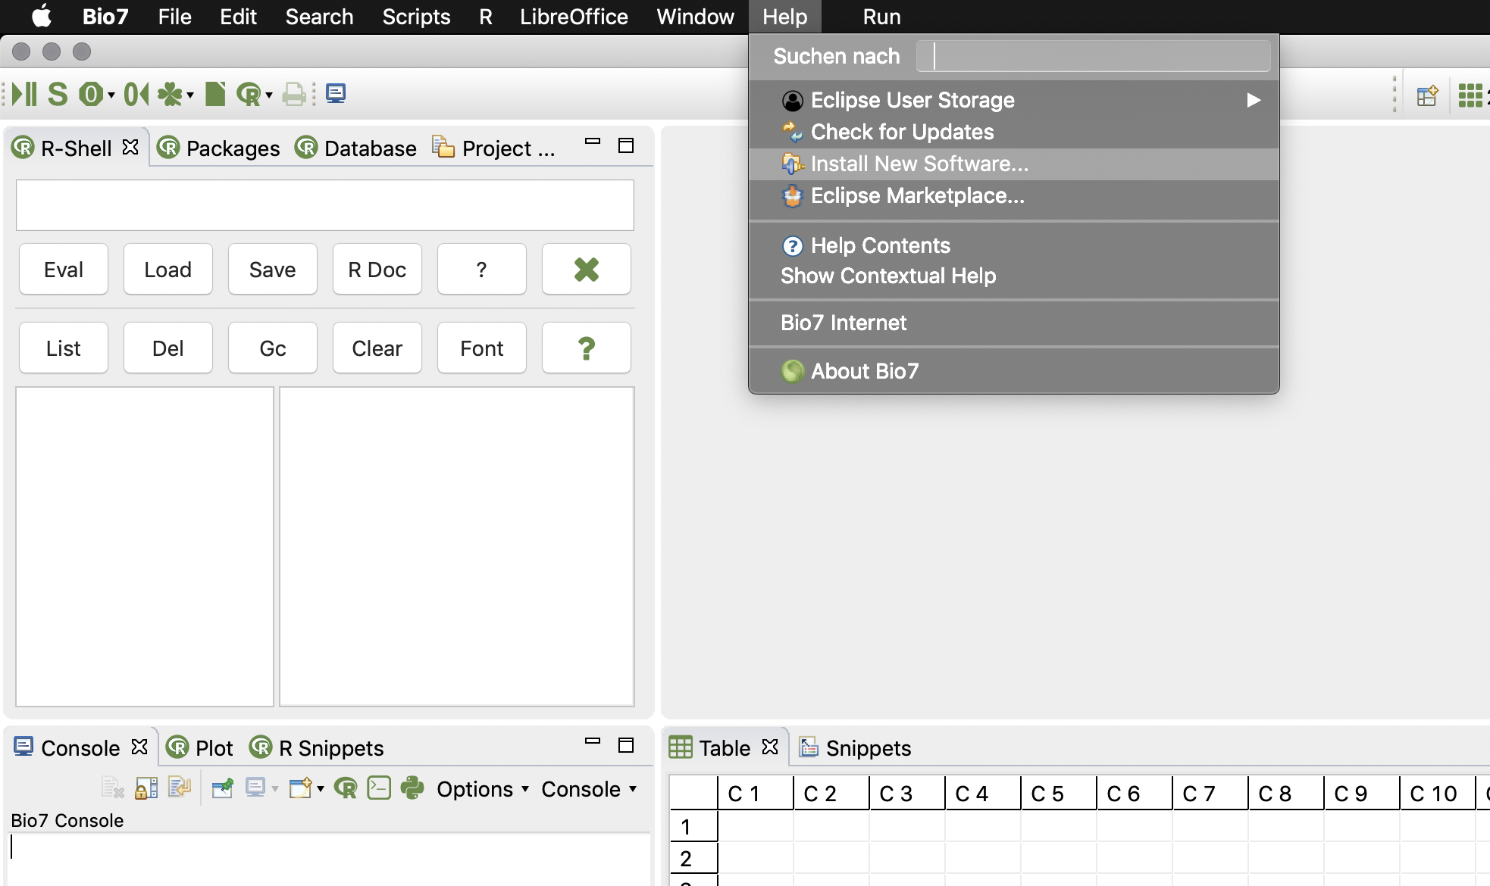Switch to the Table tab
The width and height of the screenshot is (1490, 886).
(x=725, y=747)
